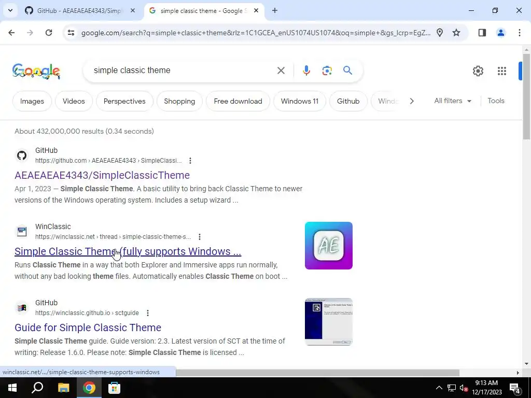
Task: Open Microsoft Store from taskbar
Action: click(114, 388)
